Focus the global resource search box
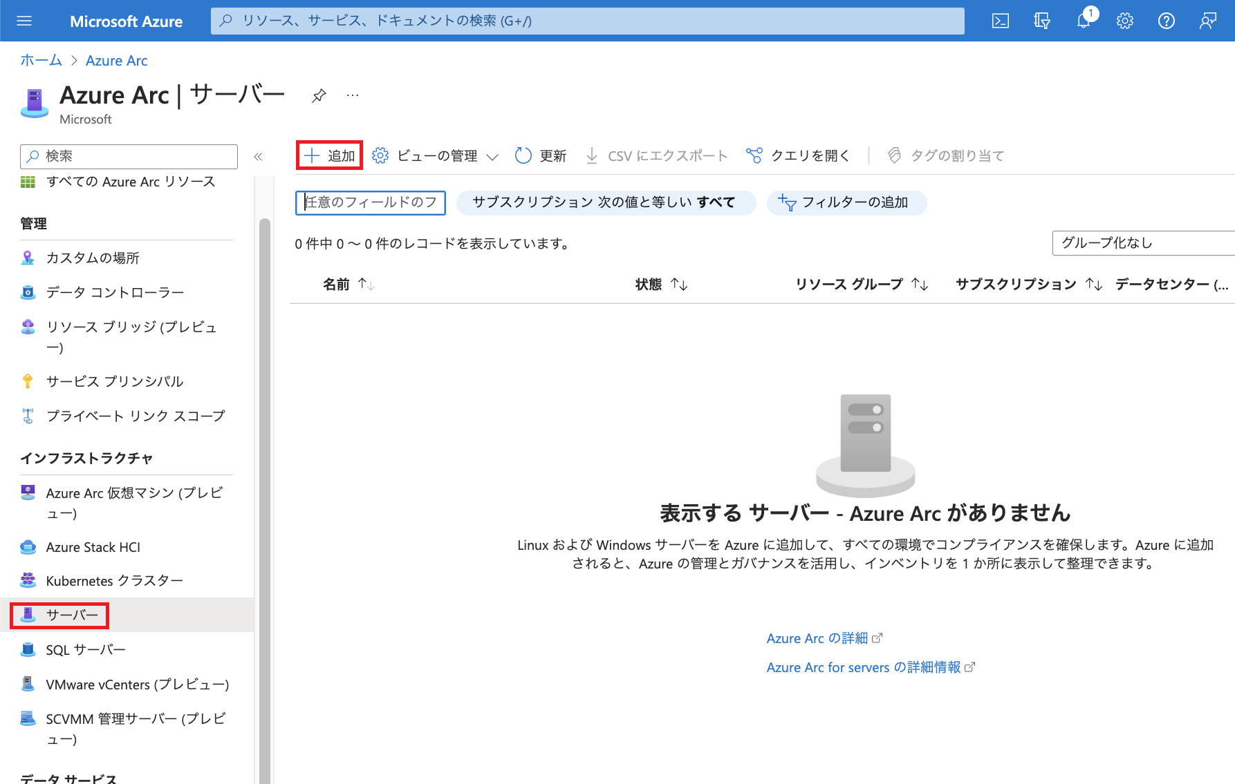1235x784 pixels. coord(587,21)
